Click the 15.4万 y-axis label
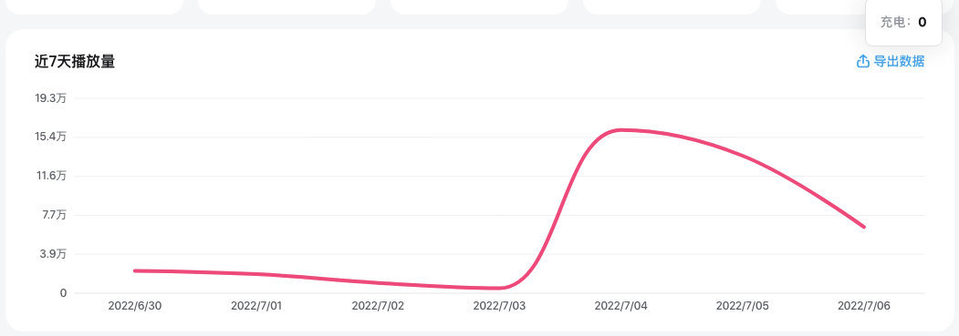Viewport: 959px width, 336px height. click(x=51, y=137)
